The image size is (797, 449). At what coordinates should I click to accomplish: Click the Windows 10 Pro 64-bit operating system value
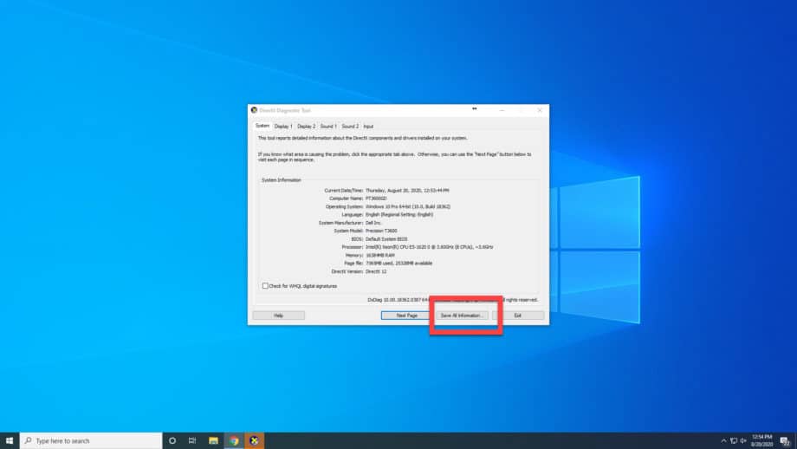tap(408, 206)
